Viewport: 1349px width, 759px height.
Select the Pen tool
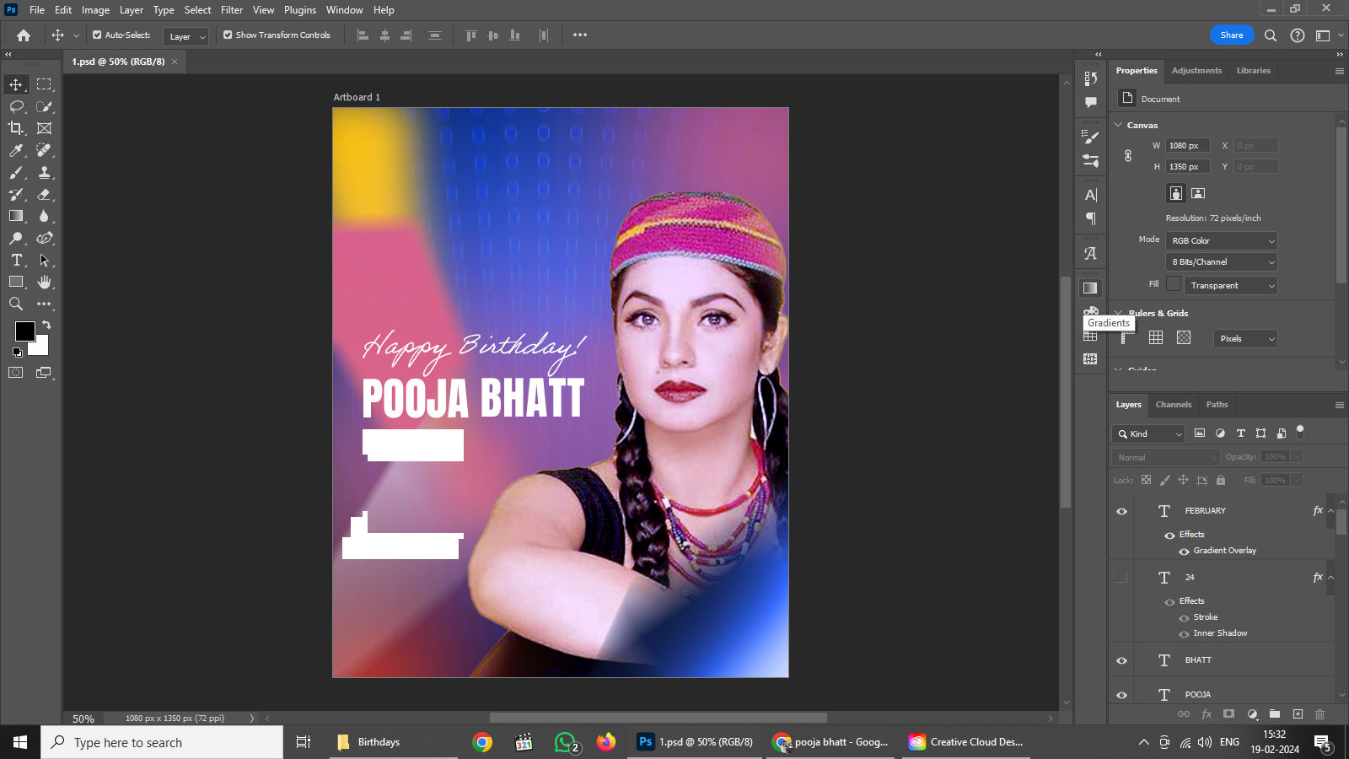pyautogui.click(x=44, y=238)
